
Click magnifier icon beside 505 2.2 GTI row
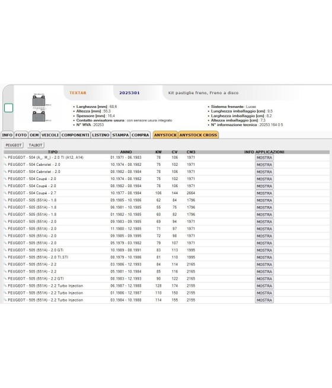click(x=5, y=278)
